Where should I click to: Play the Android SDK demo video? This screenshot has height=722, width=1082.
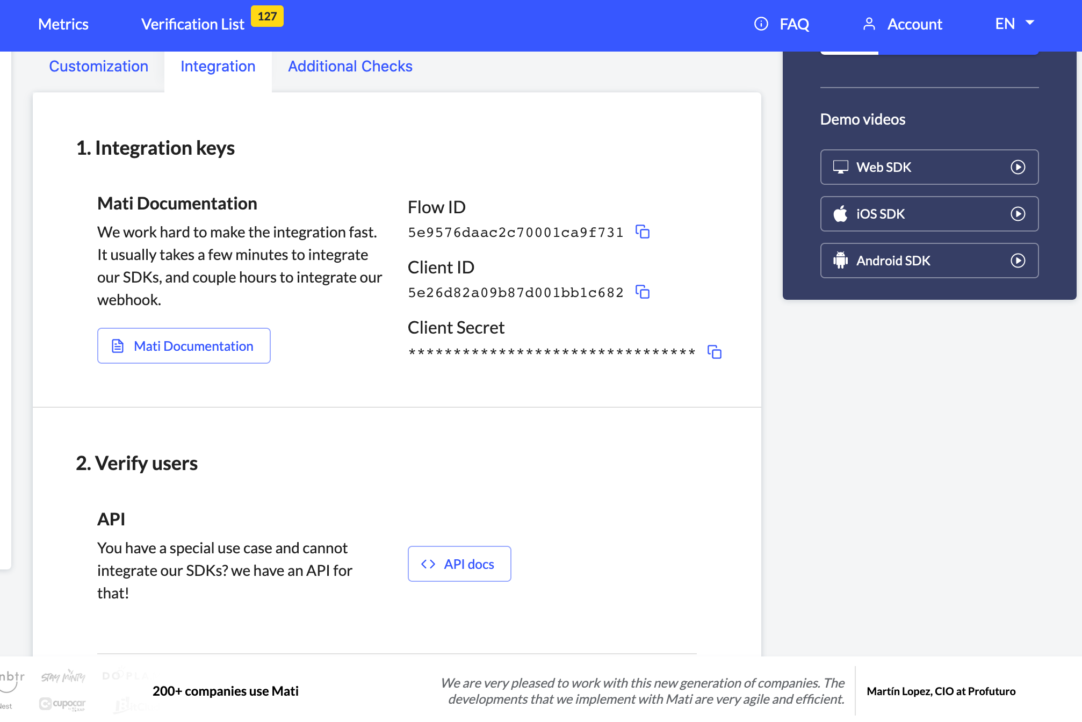pos(1018,261)
